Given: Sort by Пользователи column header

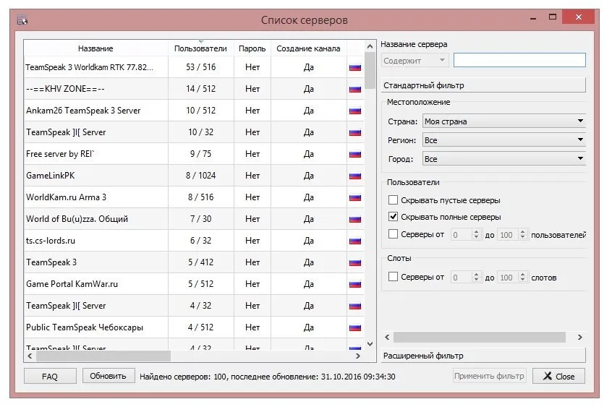Looking at the screenshot, I should point(200,48).
